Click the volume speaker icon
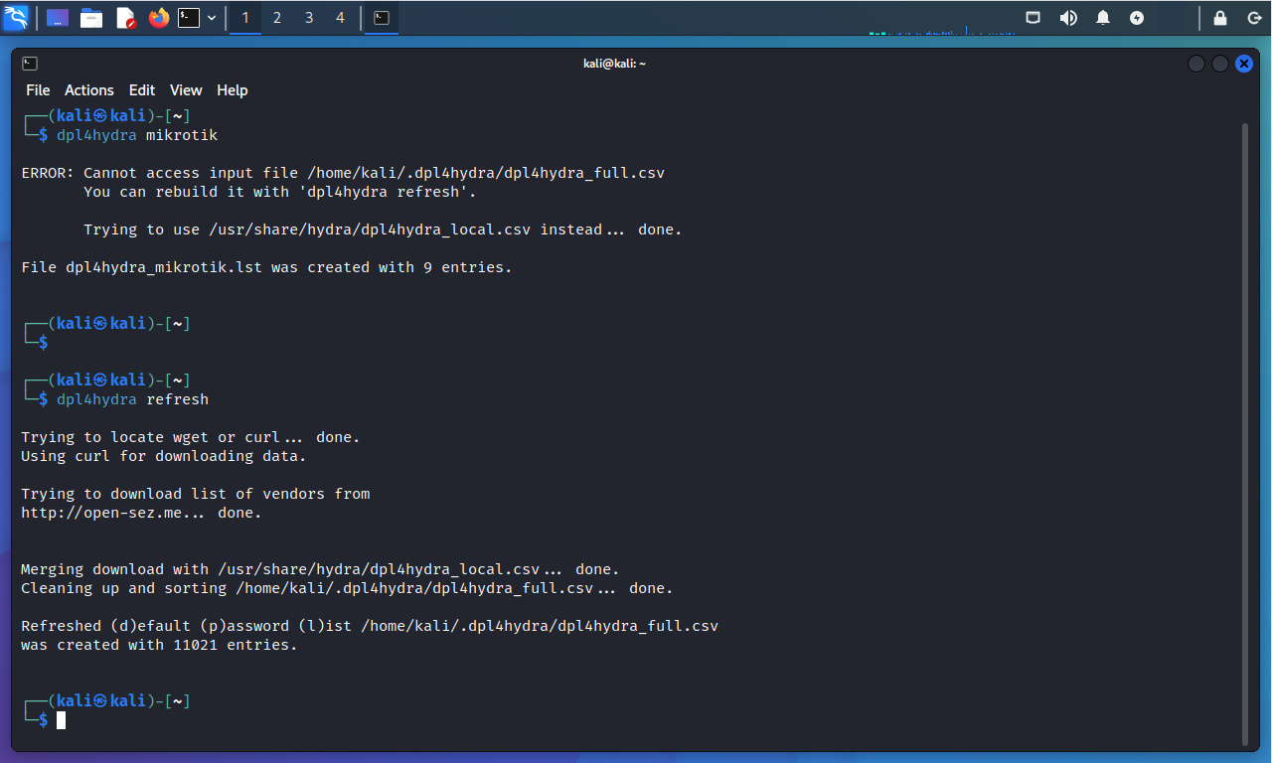The height and width of the screenshot is (763, 1273). [1068, 18]
